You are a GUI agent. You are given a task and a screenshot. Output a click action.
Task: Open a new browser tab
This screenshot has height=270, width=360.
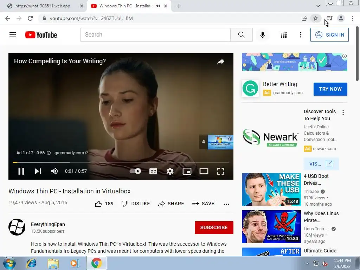coord(179,6)
